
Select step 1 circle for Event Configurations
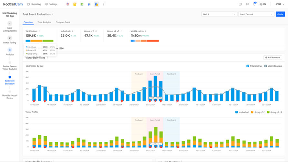tap(9, 24)
